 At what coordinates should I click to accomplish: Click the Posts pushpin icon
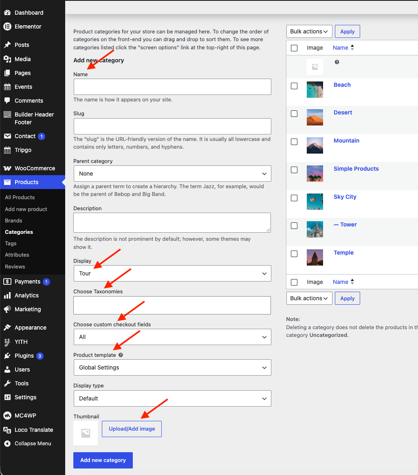pyautogui.click(x=7, y=45)
